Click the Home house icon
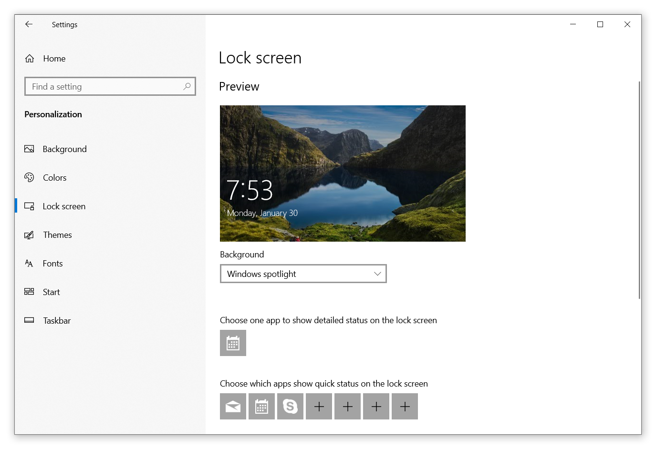The height and width of the screenshot is (449, 656). (x=30, y=59)
